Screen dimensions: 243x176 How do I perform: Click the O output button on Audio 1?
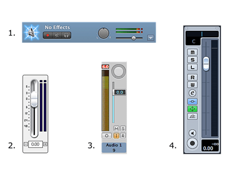(x=107, y=136)
